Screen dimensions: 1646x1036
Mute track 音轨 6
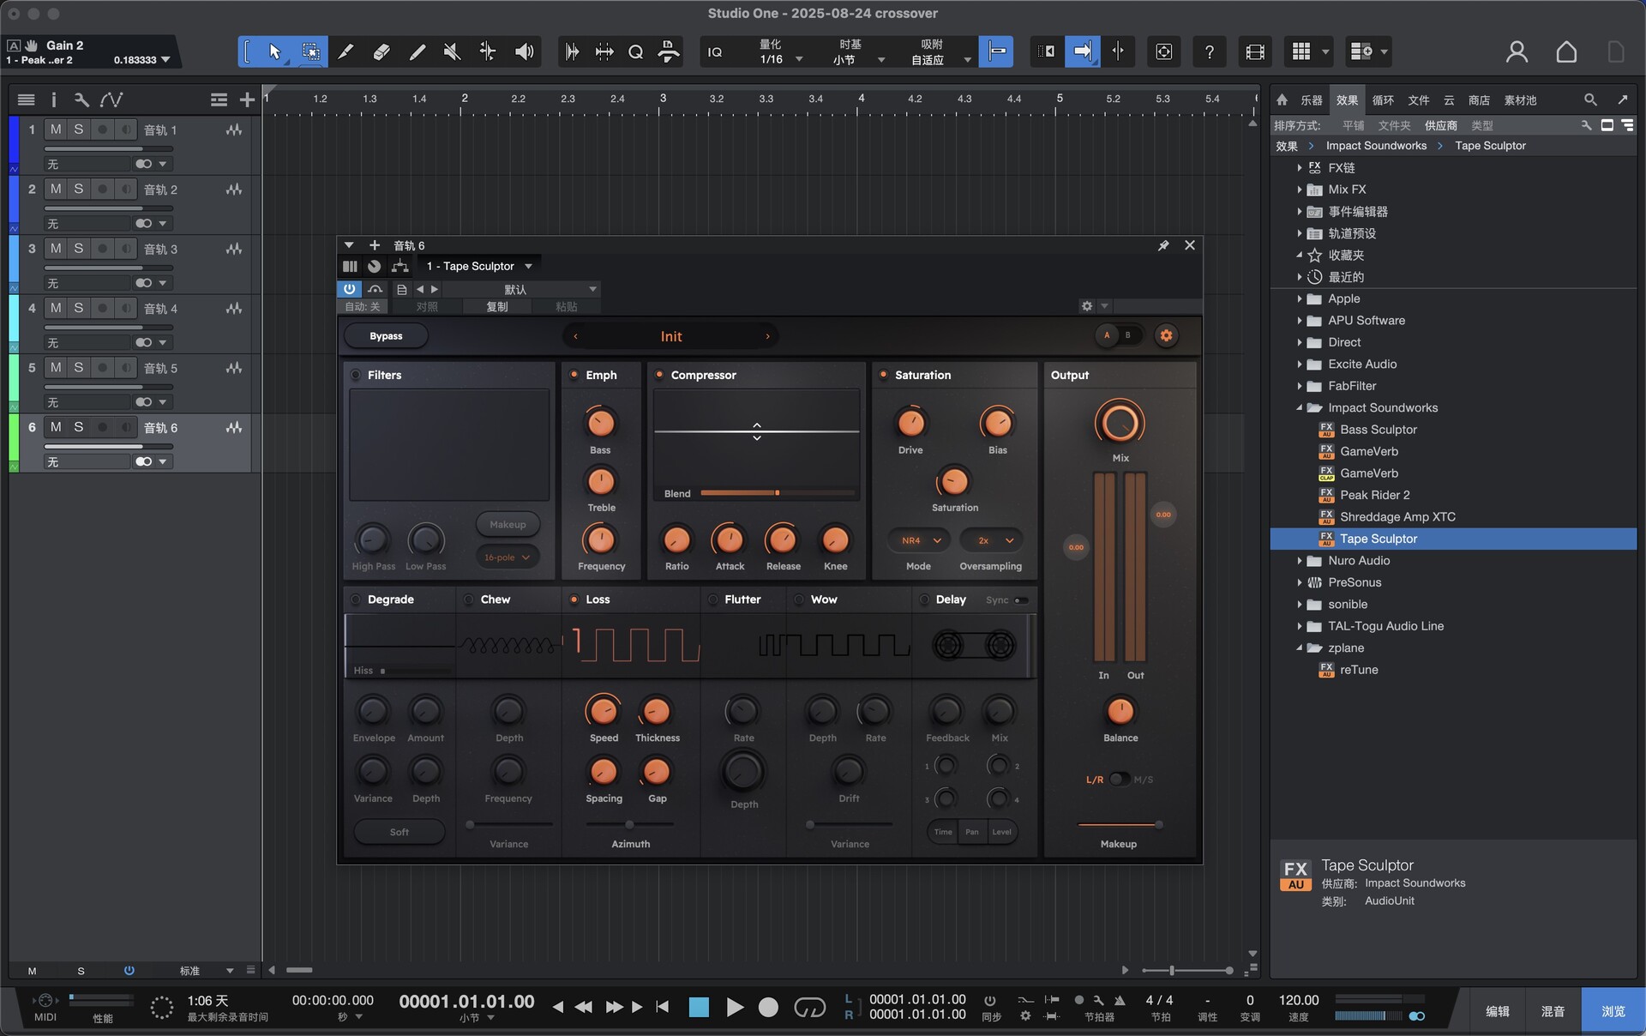(x=56, y=427)
